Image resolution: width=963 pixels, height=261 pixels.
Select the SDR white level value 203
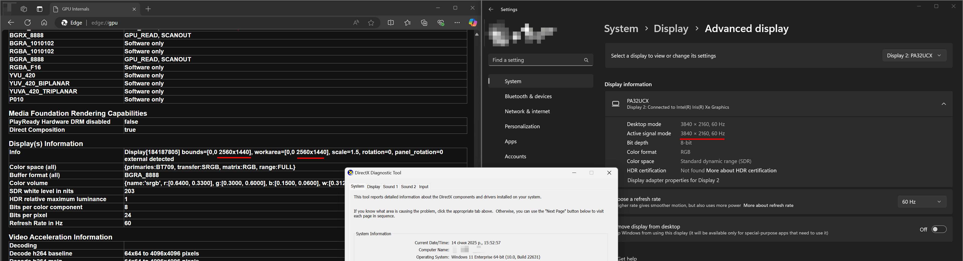pyautogui.click(x=129, y=191)
